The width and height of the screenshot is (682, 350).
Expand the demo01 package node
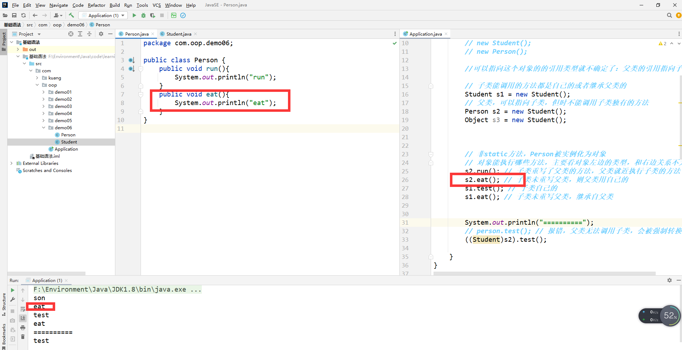click(43, 92)
